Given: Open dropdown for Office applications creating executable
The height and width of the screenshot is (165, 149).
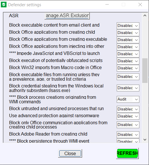Looking at the screenshot, I should [x=128, y=40].
